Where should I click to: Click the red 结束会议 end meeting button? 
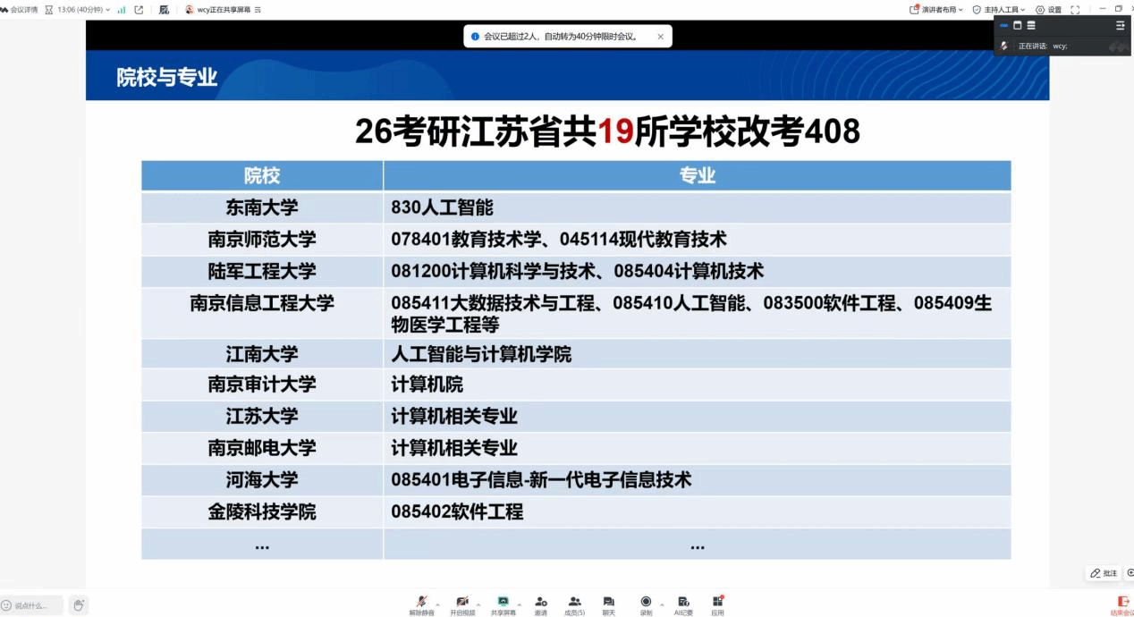tap(1123, 604)
